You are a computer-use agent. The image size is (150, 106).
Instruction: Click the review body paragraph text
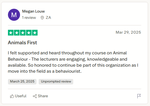[73, 62]
